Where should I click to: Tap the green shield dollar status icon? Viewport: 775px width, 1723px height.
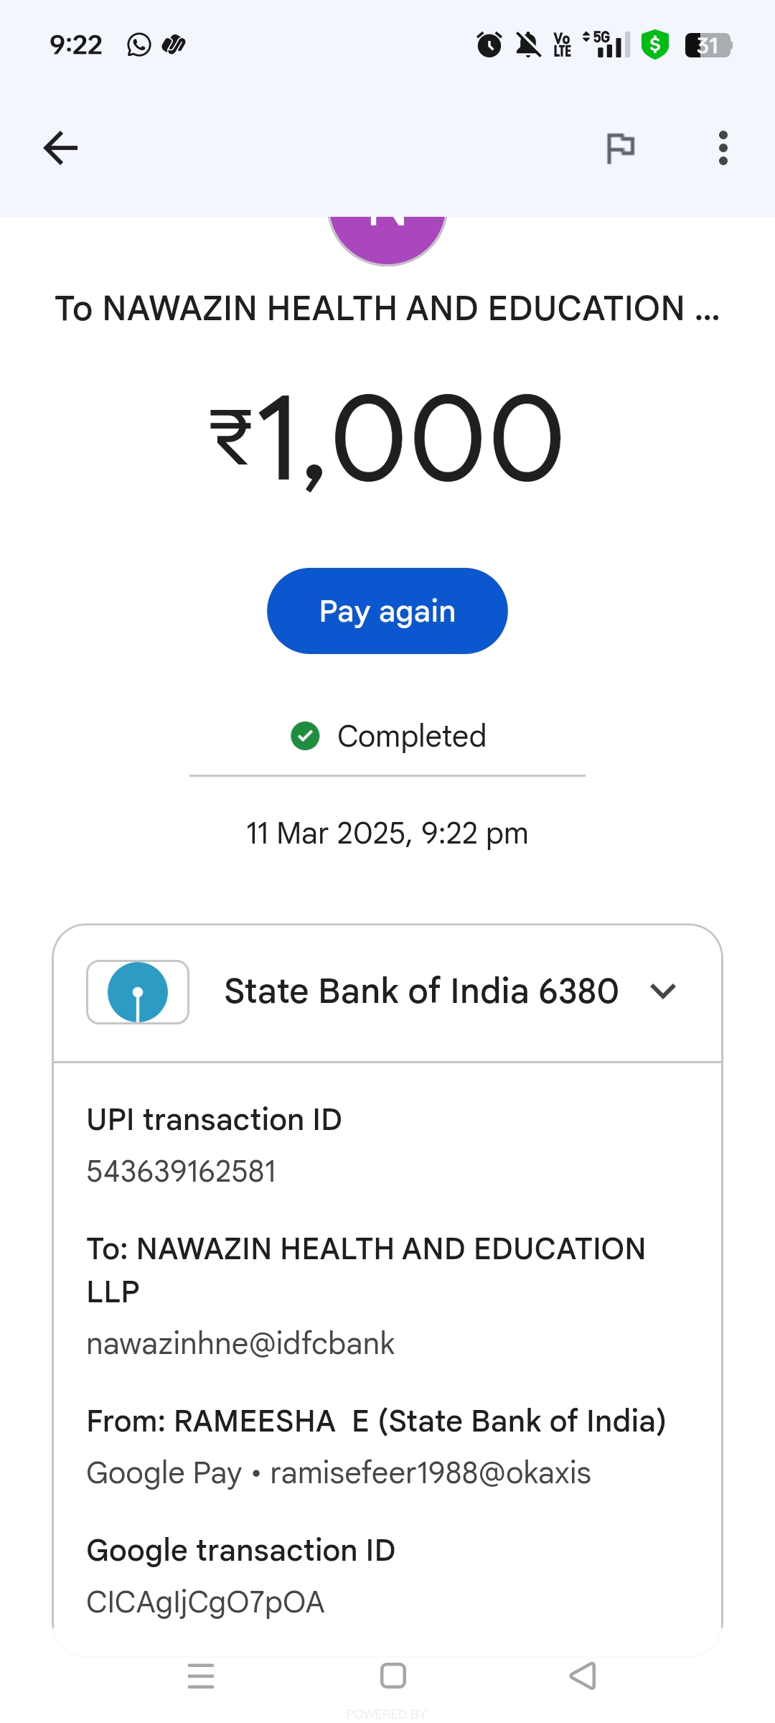point(654,45)
